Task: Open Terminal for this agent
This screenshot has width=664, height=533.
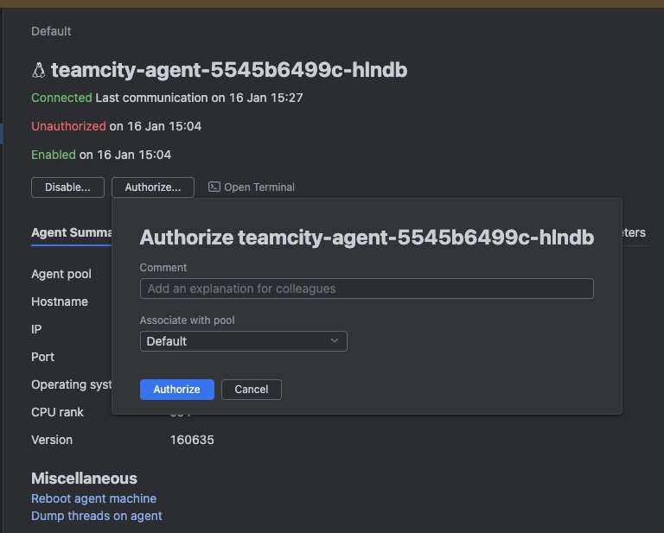Action: coord(252,187)
